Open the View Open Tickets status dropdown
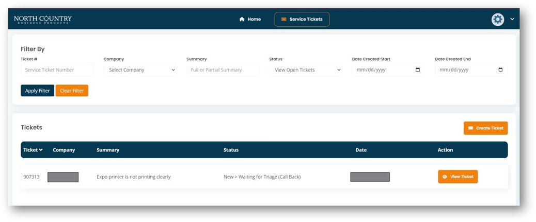This screenshot has width=536, height=222. (306, 70)
